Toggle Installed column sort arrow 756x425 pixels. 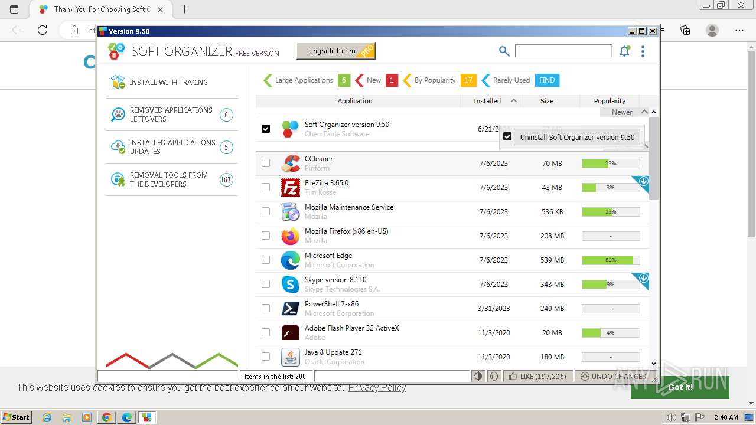pos(513,101)
